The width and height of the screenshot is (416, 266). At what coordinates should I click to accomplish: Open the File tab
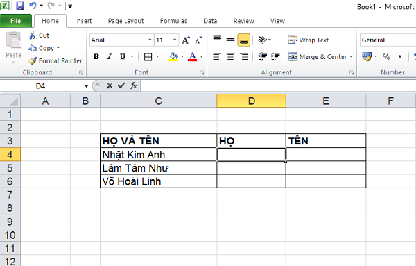click(x=16, y=21)
